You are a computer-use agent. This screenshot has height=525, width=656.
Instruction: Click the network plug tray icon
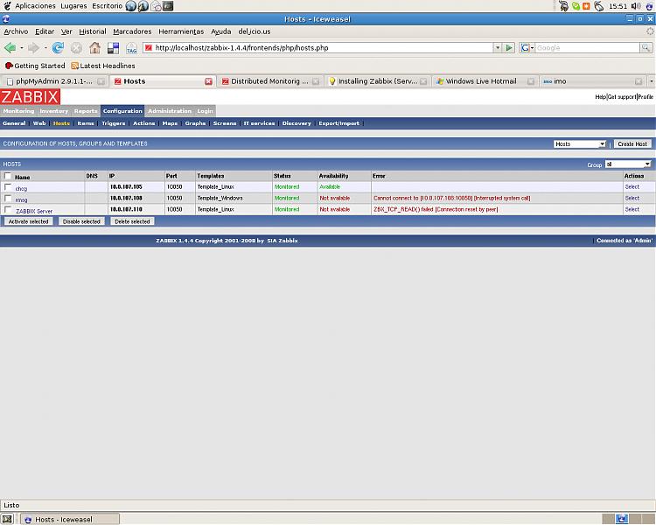(564, 6)
